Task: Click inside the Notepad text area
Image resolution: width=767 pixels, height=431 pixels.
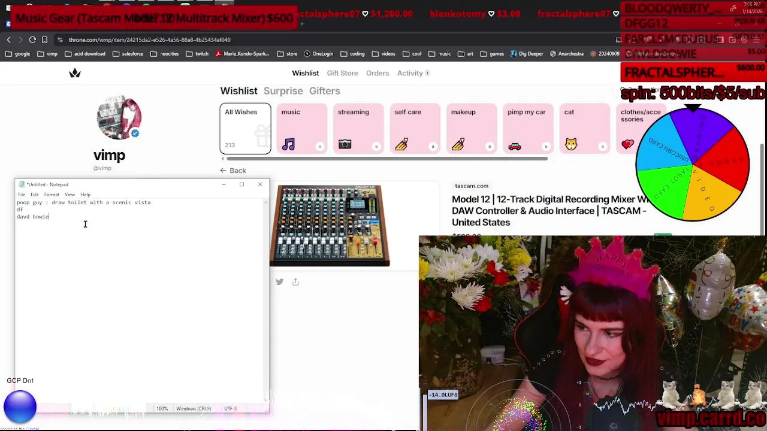Action: click(139, 299)
